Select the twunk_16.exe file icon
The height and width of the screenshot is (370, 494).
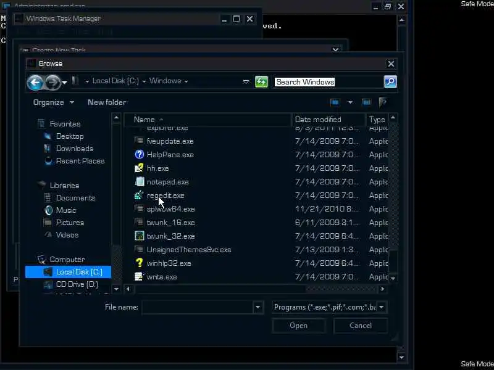pos(140,223)
